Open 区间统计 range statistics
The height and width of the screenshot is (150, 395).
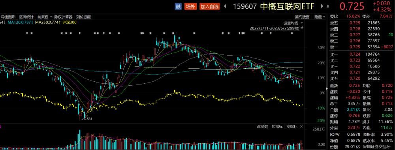click(x=26, y=17)
